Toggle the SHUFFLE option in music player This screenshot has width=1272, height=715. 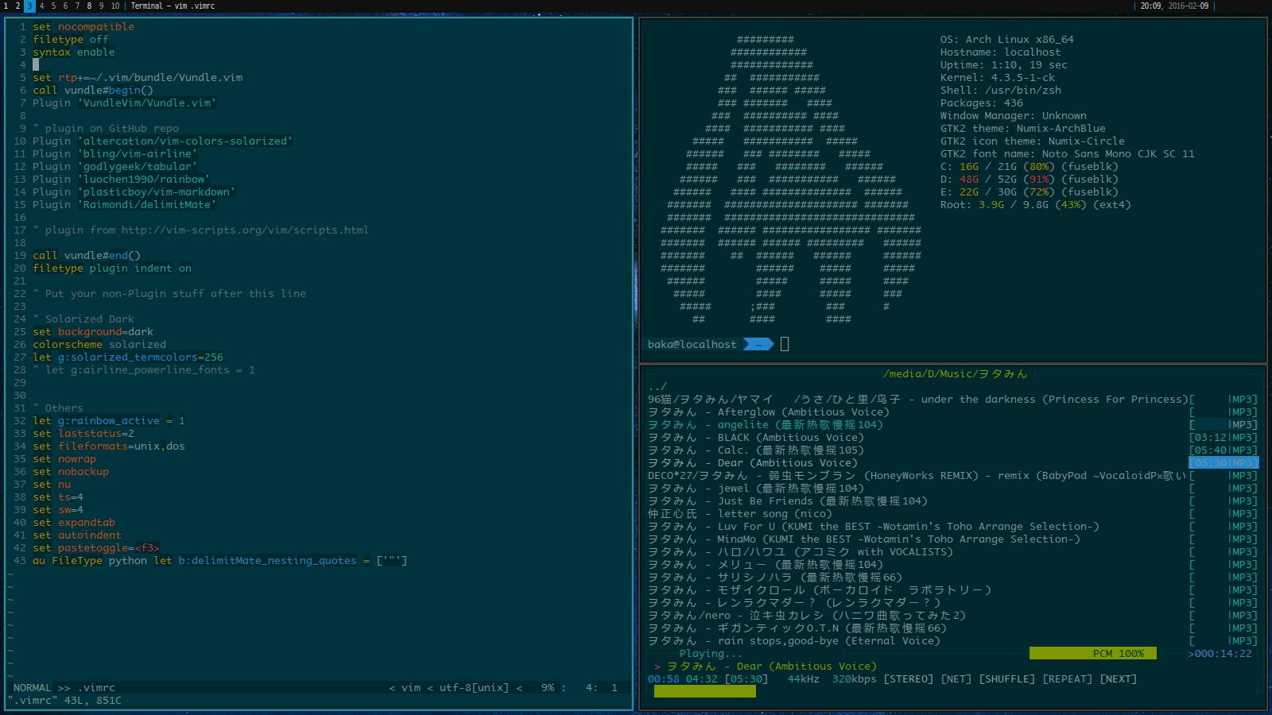(x=1006, y=679)
